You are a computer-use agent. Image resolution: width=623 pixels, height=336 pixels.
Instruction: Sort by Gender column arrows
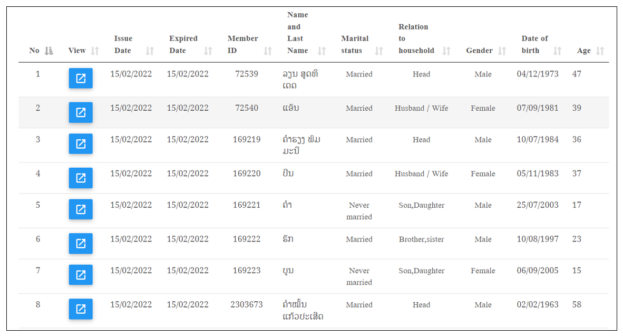pos(502,51)
